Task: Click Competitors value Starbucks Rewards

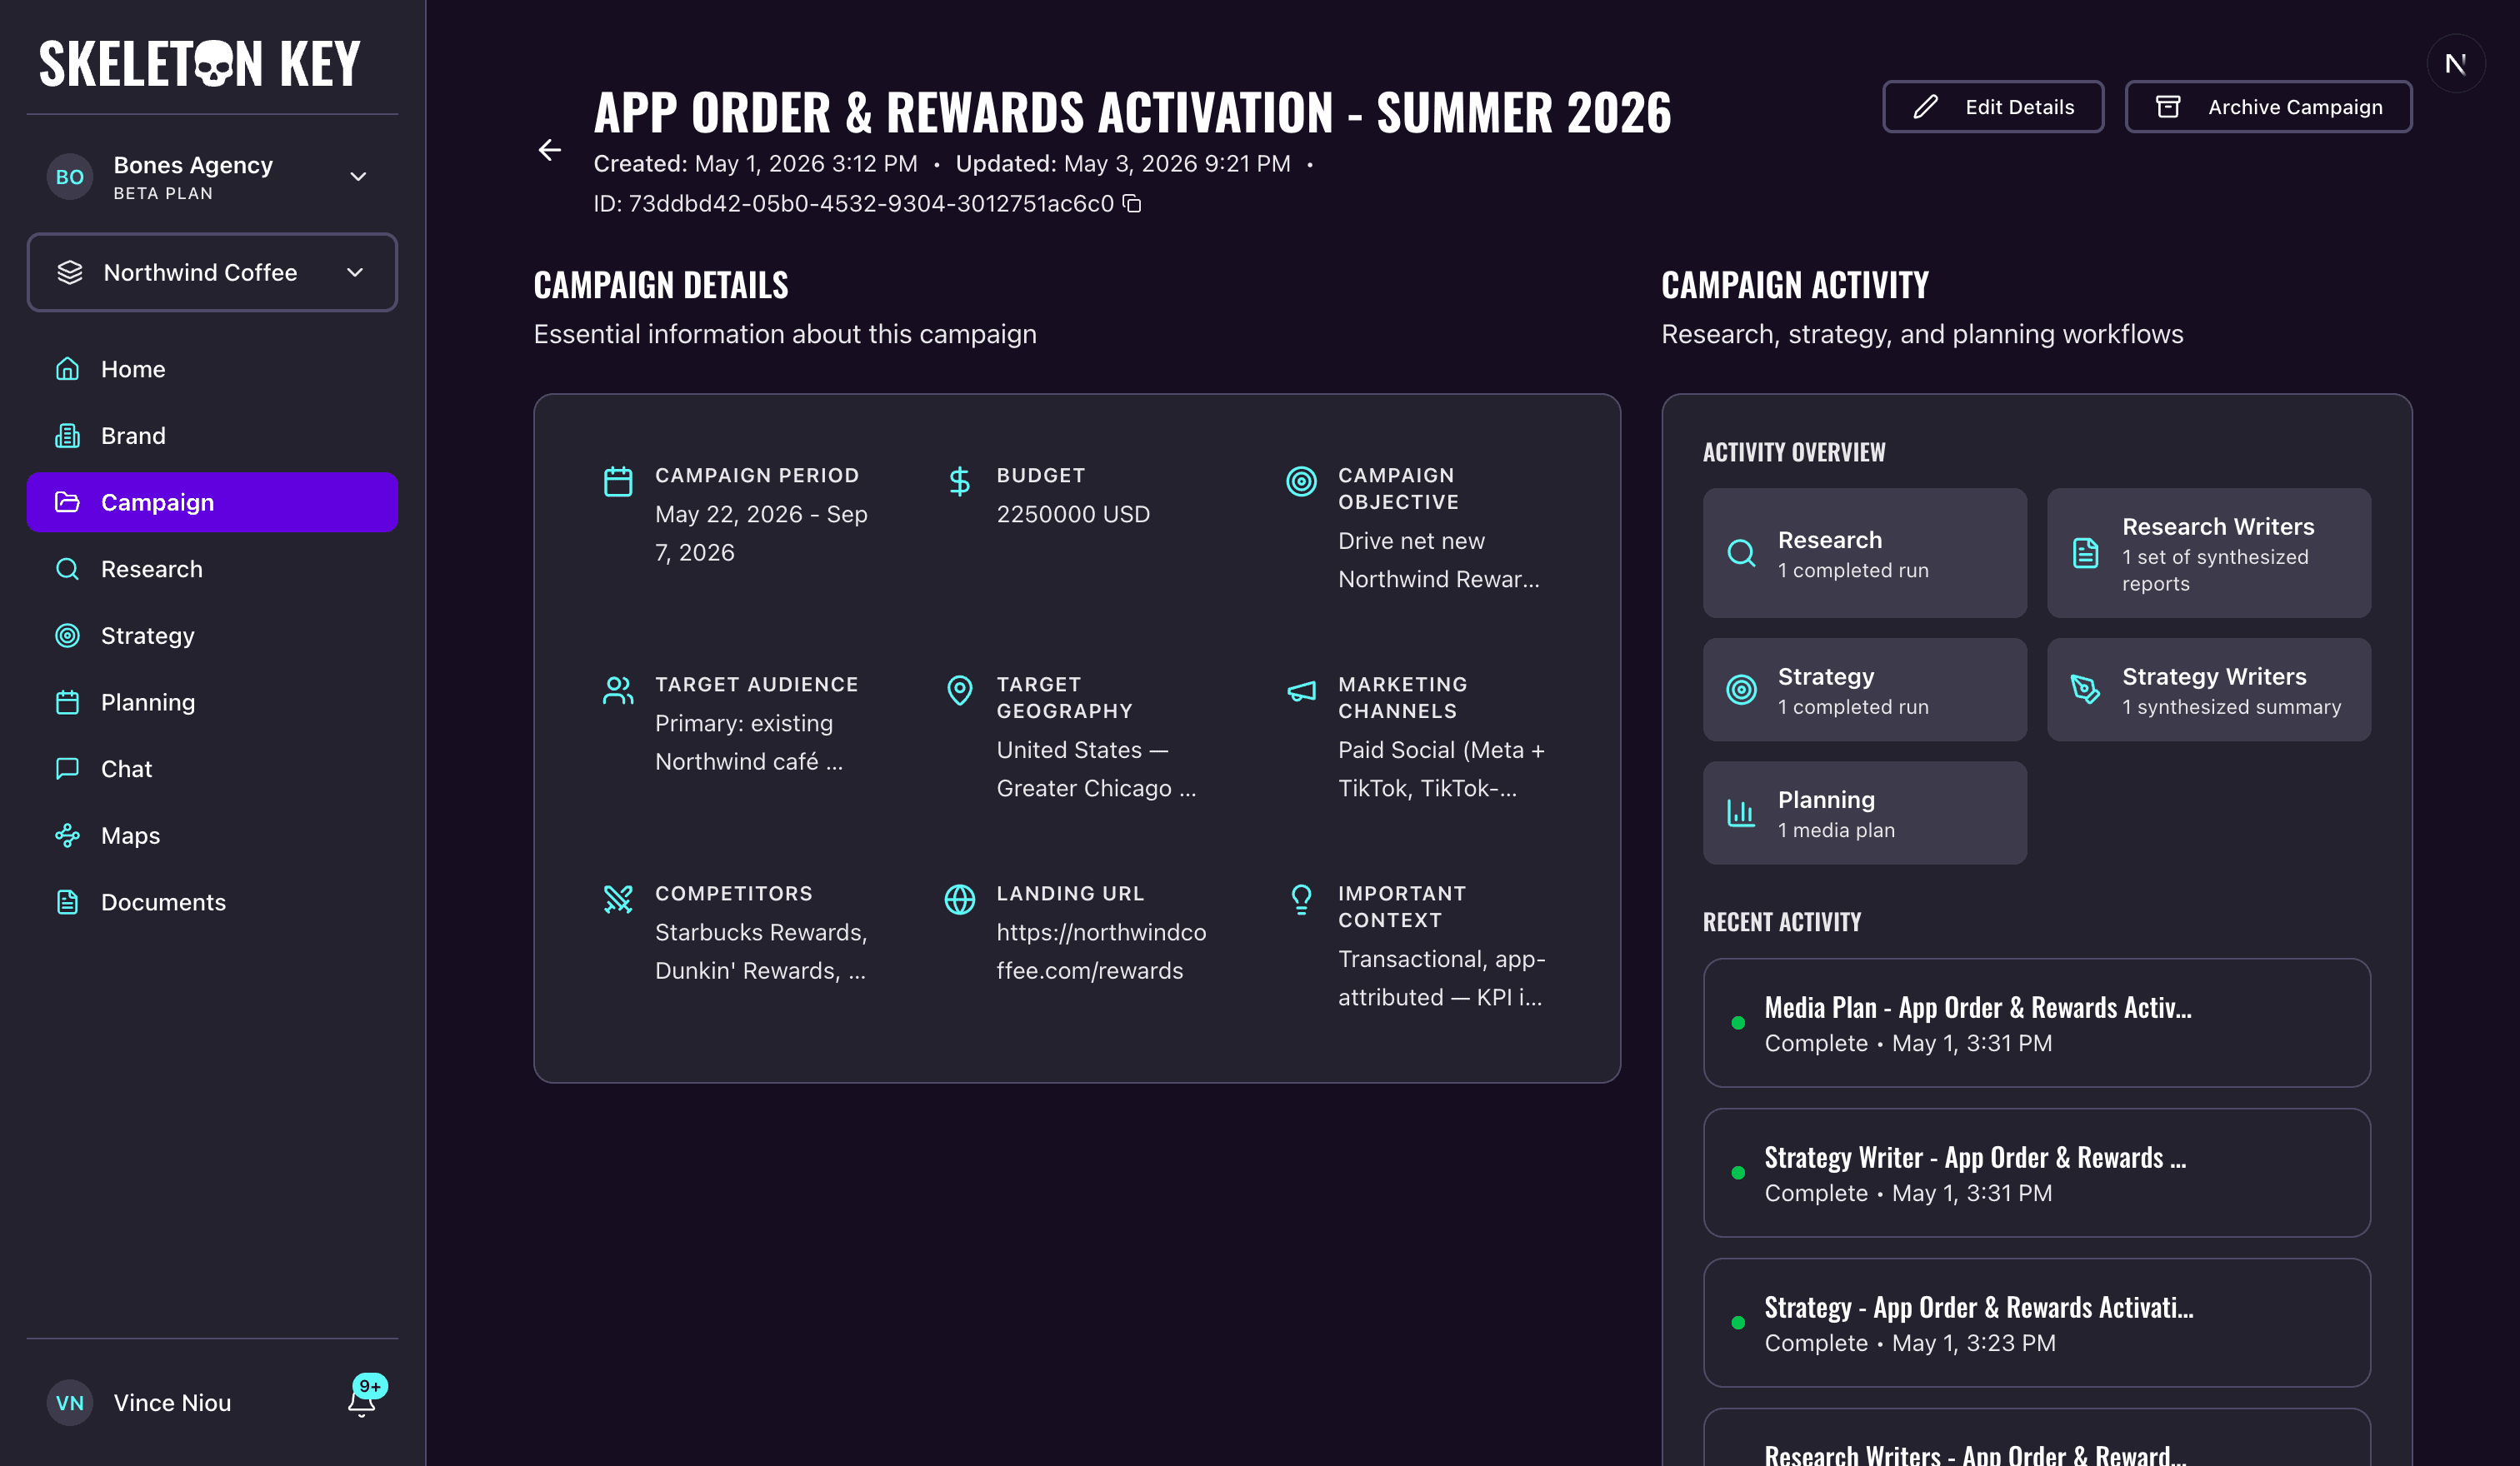Action: pyautogui.click(x=761, y=951)
